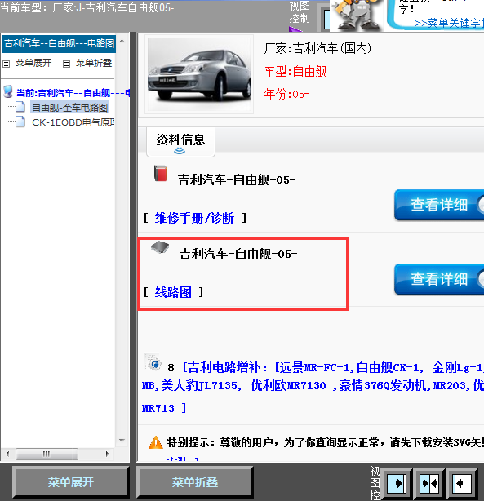Open the 吉利电路增补 supplement link
The image size is (484, 501).
pyautogui.click(x=313, y=388)
